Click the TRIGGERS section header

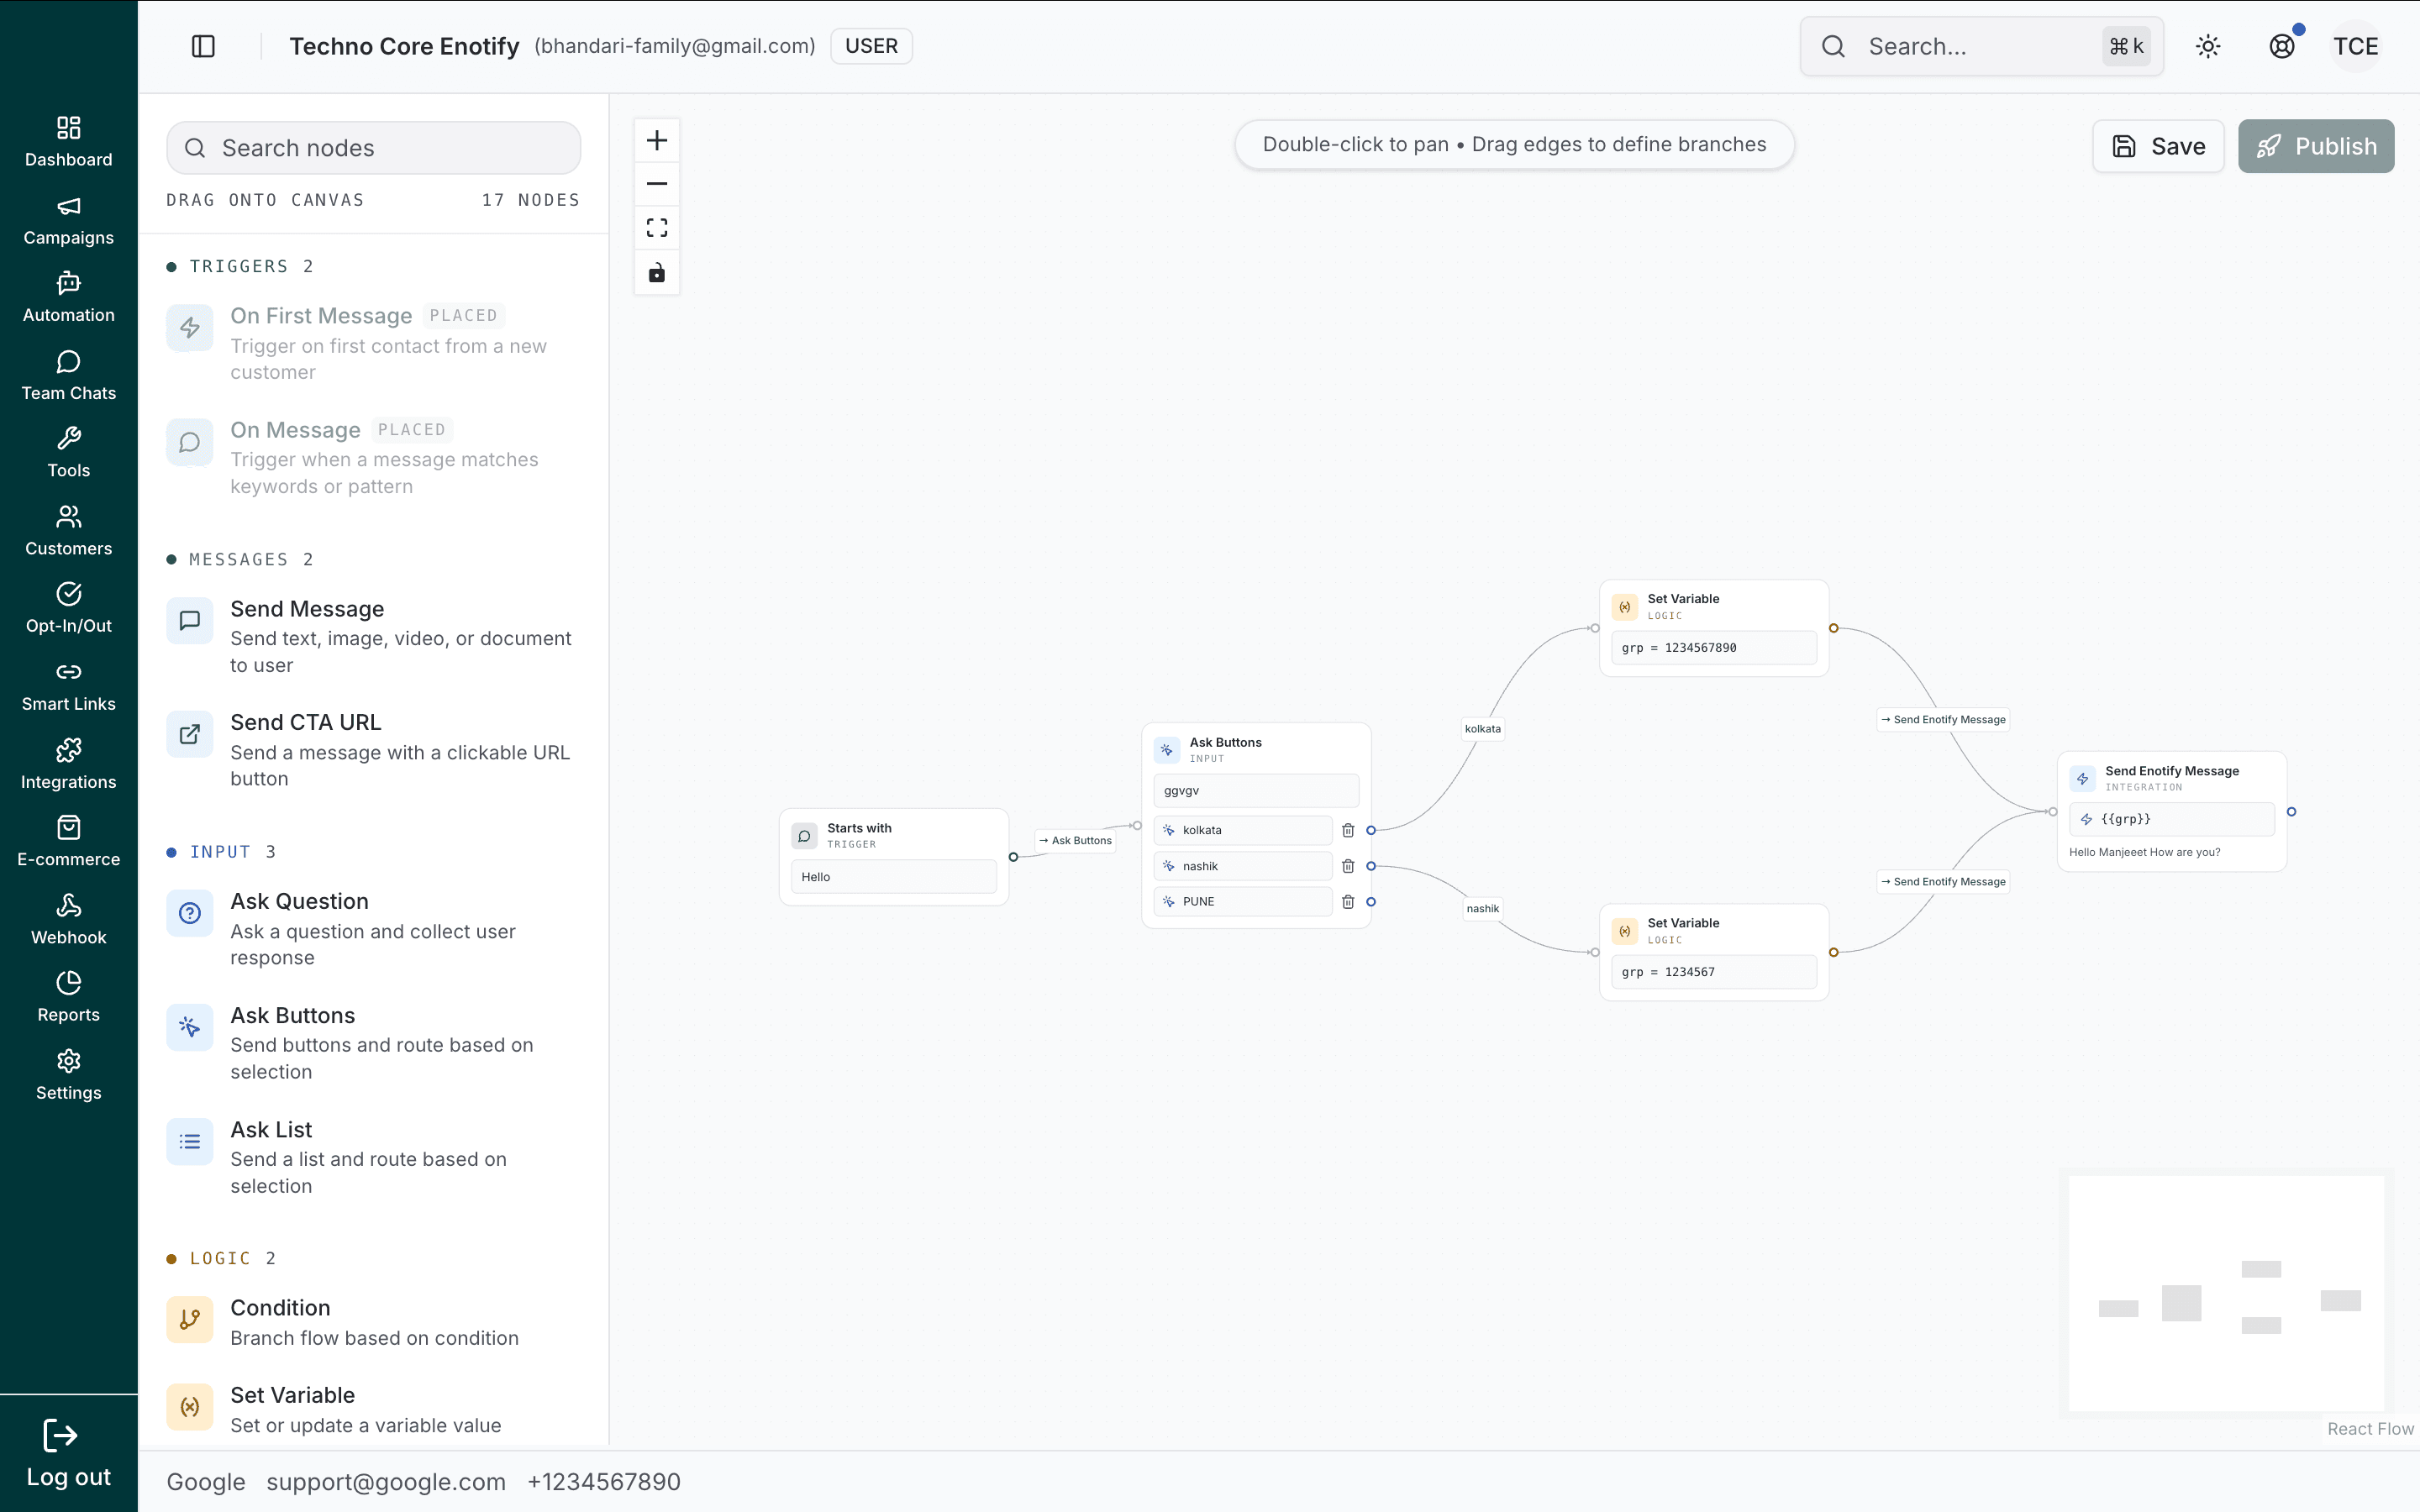(x=240, y=266)
